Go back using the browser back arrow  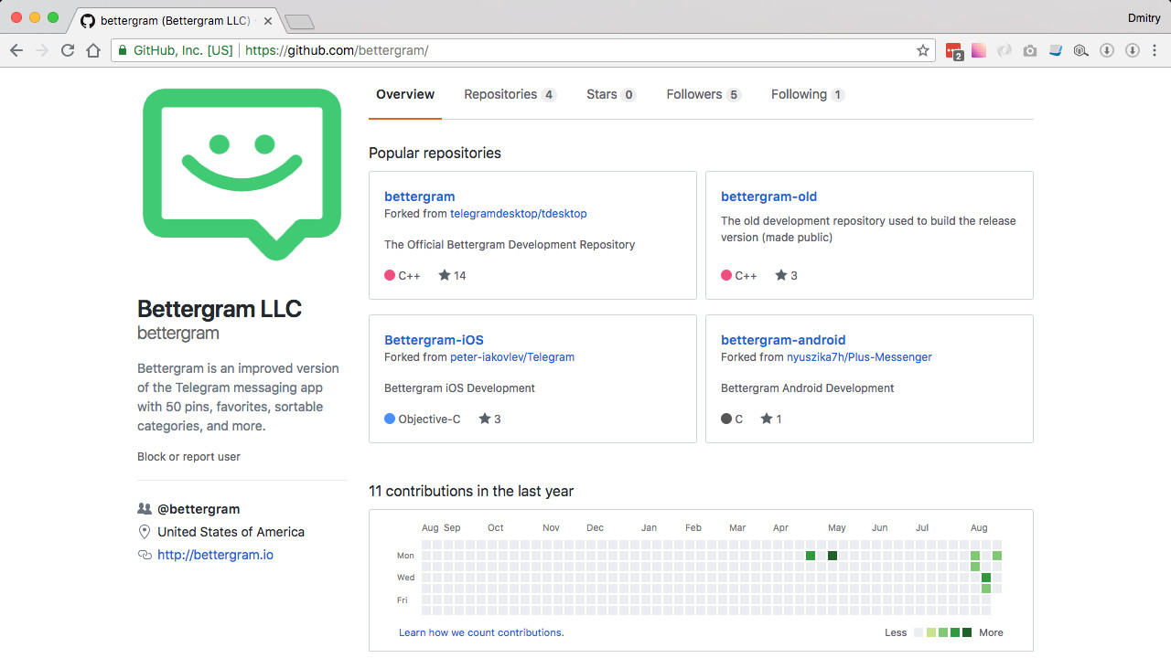[x=16, y=50]
